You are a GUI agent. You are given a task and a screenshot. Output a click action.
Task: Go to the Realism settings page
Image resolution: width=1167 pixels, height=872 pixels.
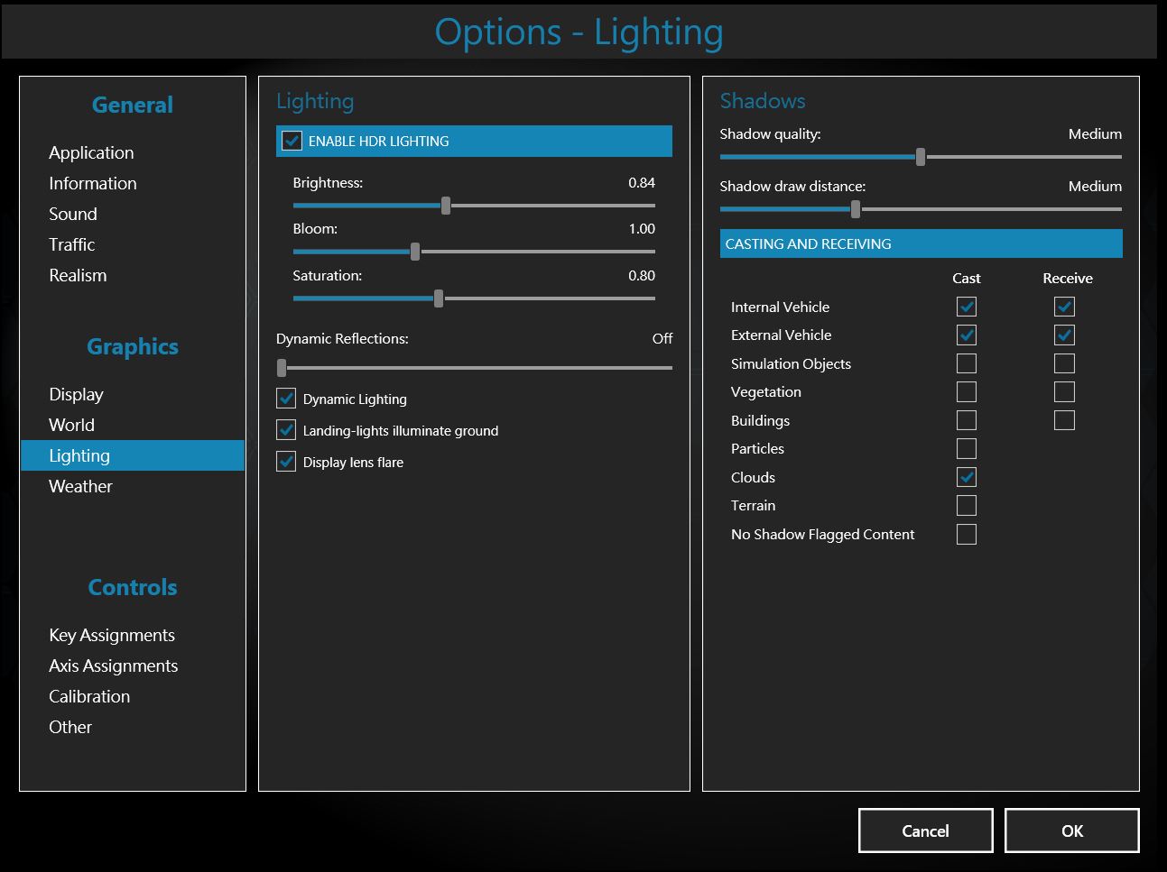(78, 275)
